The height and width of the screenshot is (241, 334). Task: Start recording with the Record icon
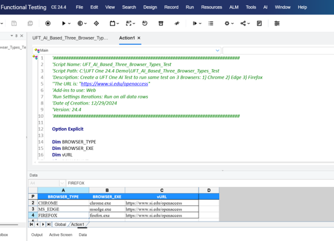(48, 23)
